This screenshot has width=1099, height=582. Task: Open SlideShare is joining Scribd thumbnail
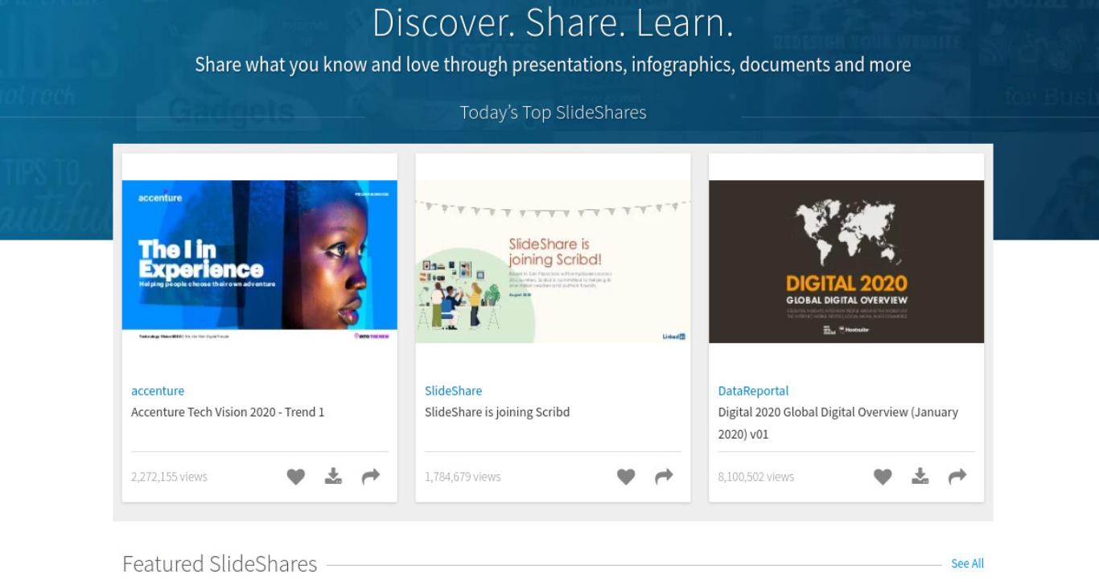coord(553,261)
